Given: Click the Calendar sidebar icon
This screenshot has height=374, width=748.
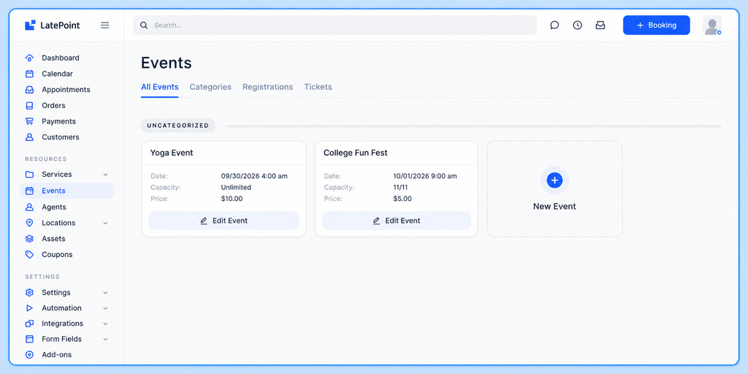Looking at the screenshot, I should 29,74.
